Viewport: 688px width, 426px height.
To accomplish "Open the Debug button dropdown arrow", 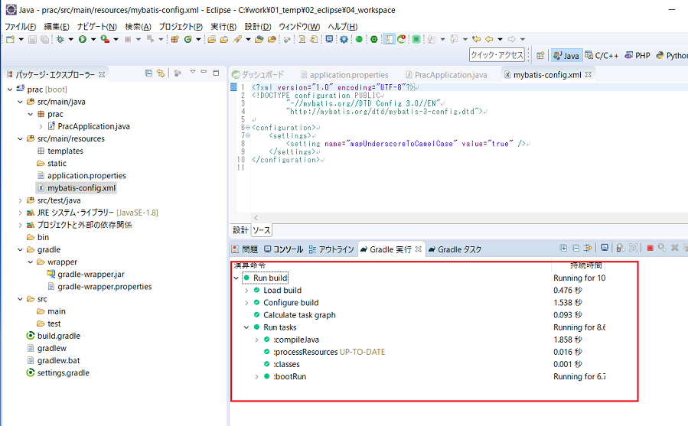I will tap(70, 39).
